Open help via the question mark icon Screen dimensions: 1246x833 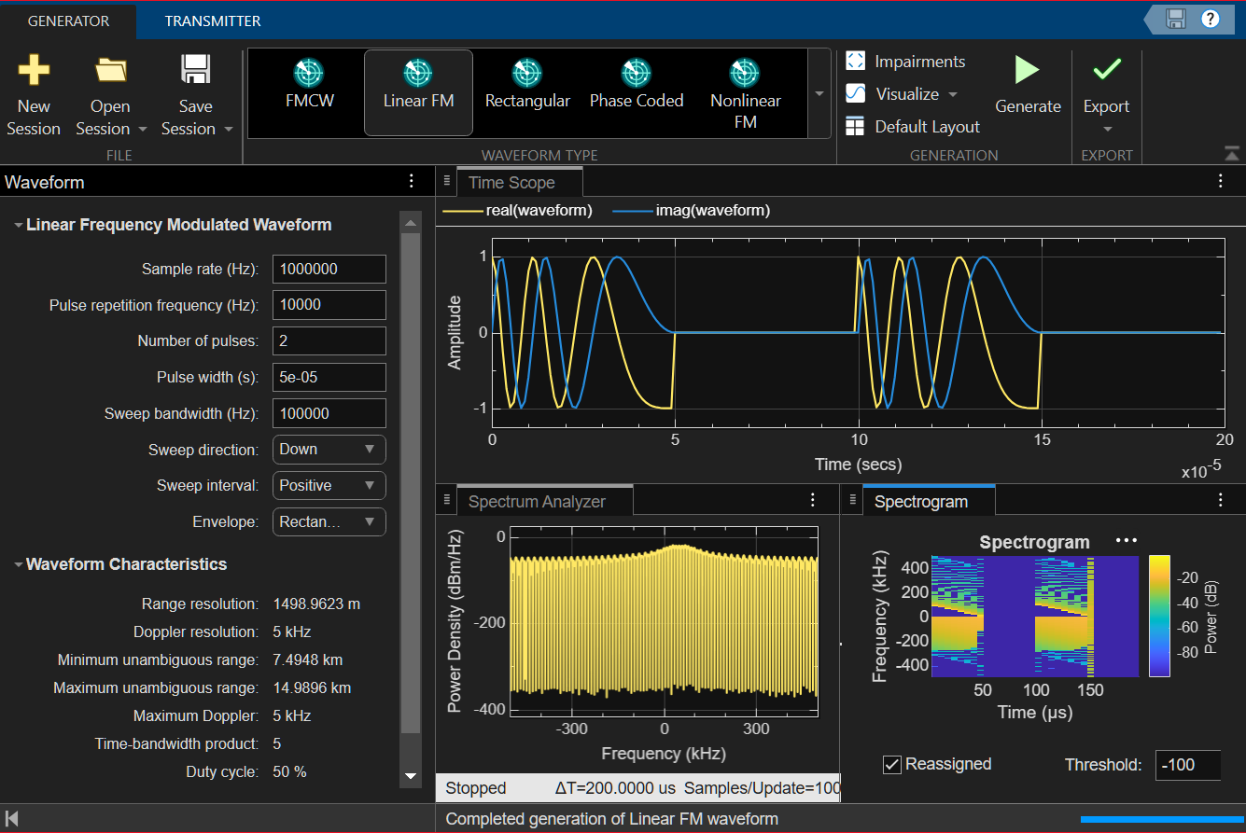(x=1211, y=19)
